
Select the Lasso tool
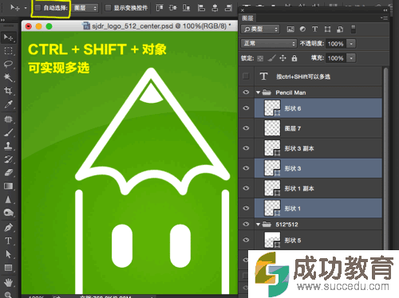click(8, 64)
